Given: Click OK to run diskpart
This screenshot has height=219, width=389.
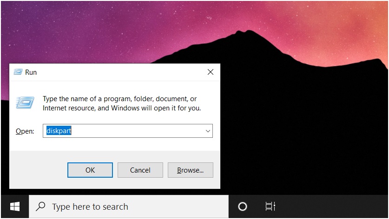Looking at the screenshot, I should coord(90,170).
